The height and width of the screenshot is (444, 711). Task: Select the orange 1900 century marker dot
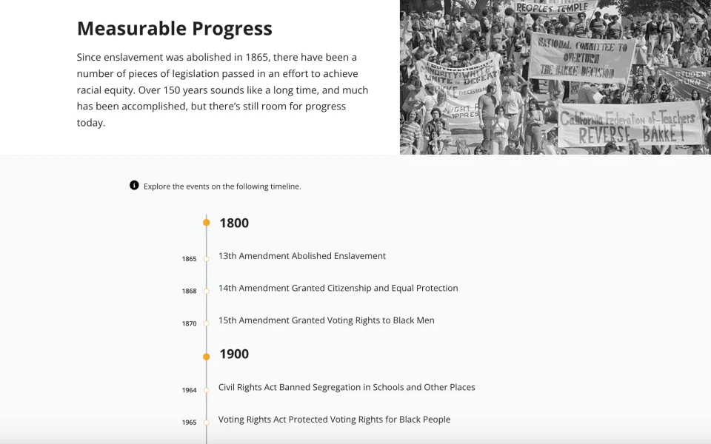[207, 357]
